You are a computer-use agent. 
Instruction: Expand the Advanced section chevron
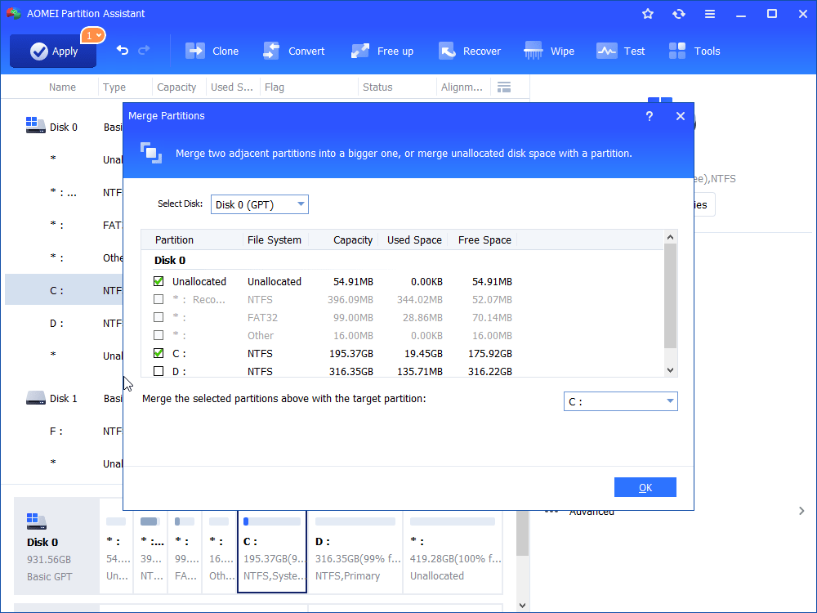pos(801,511)
